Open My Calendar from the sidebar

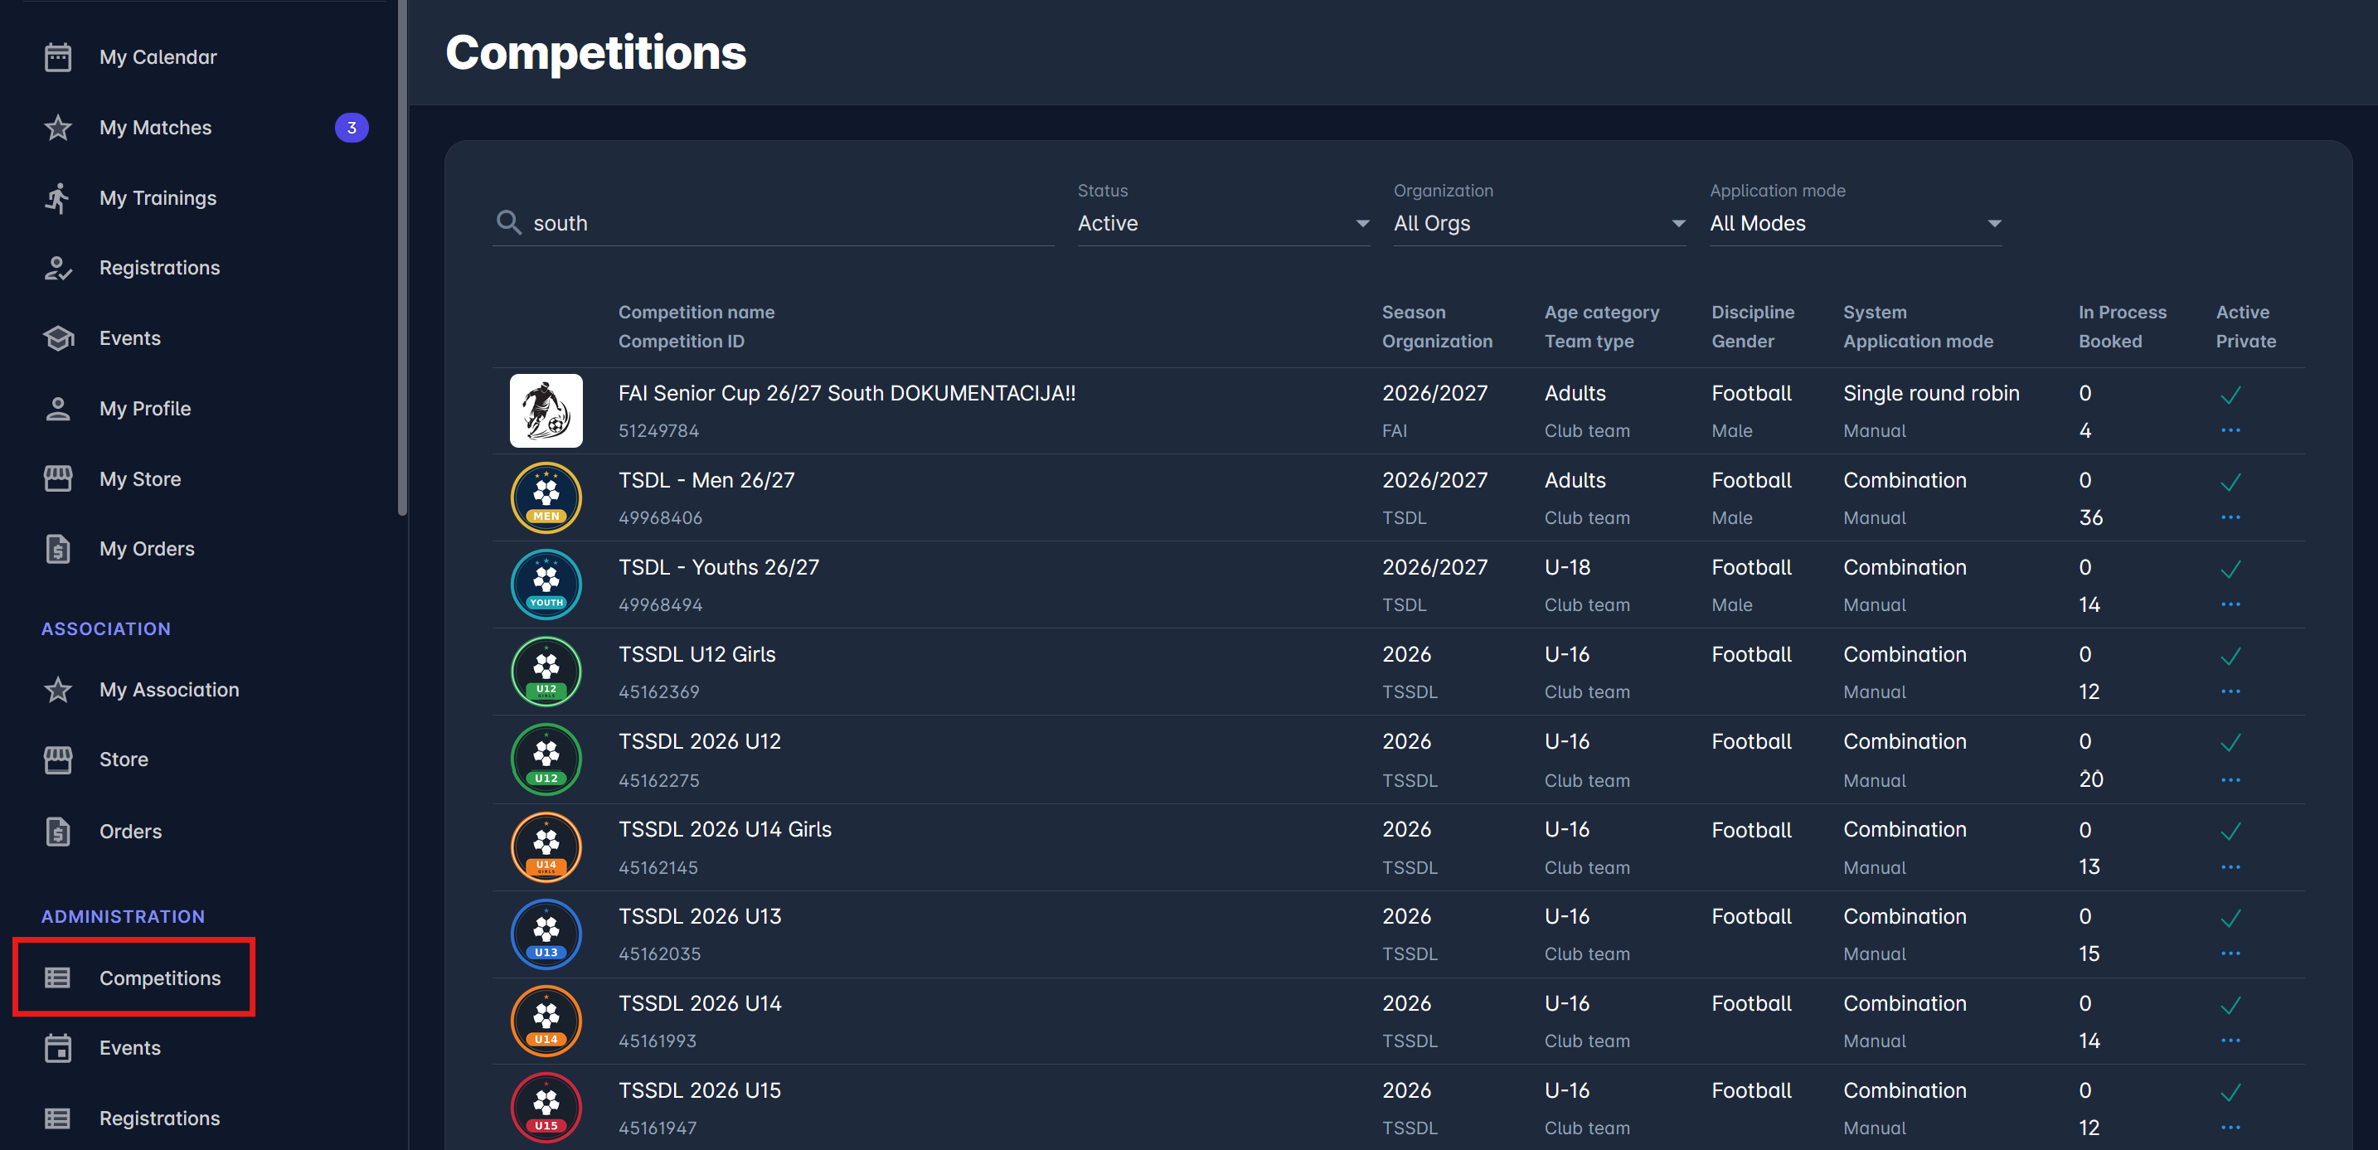tap(158, 57)
